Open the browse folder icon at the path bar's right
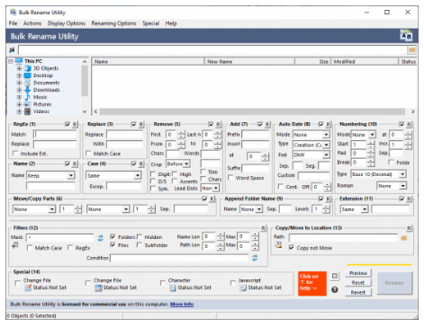This screenshot has width=424, height=327. (411, 49)
